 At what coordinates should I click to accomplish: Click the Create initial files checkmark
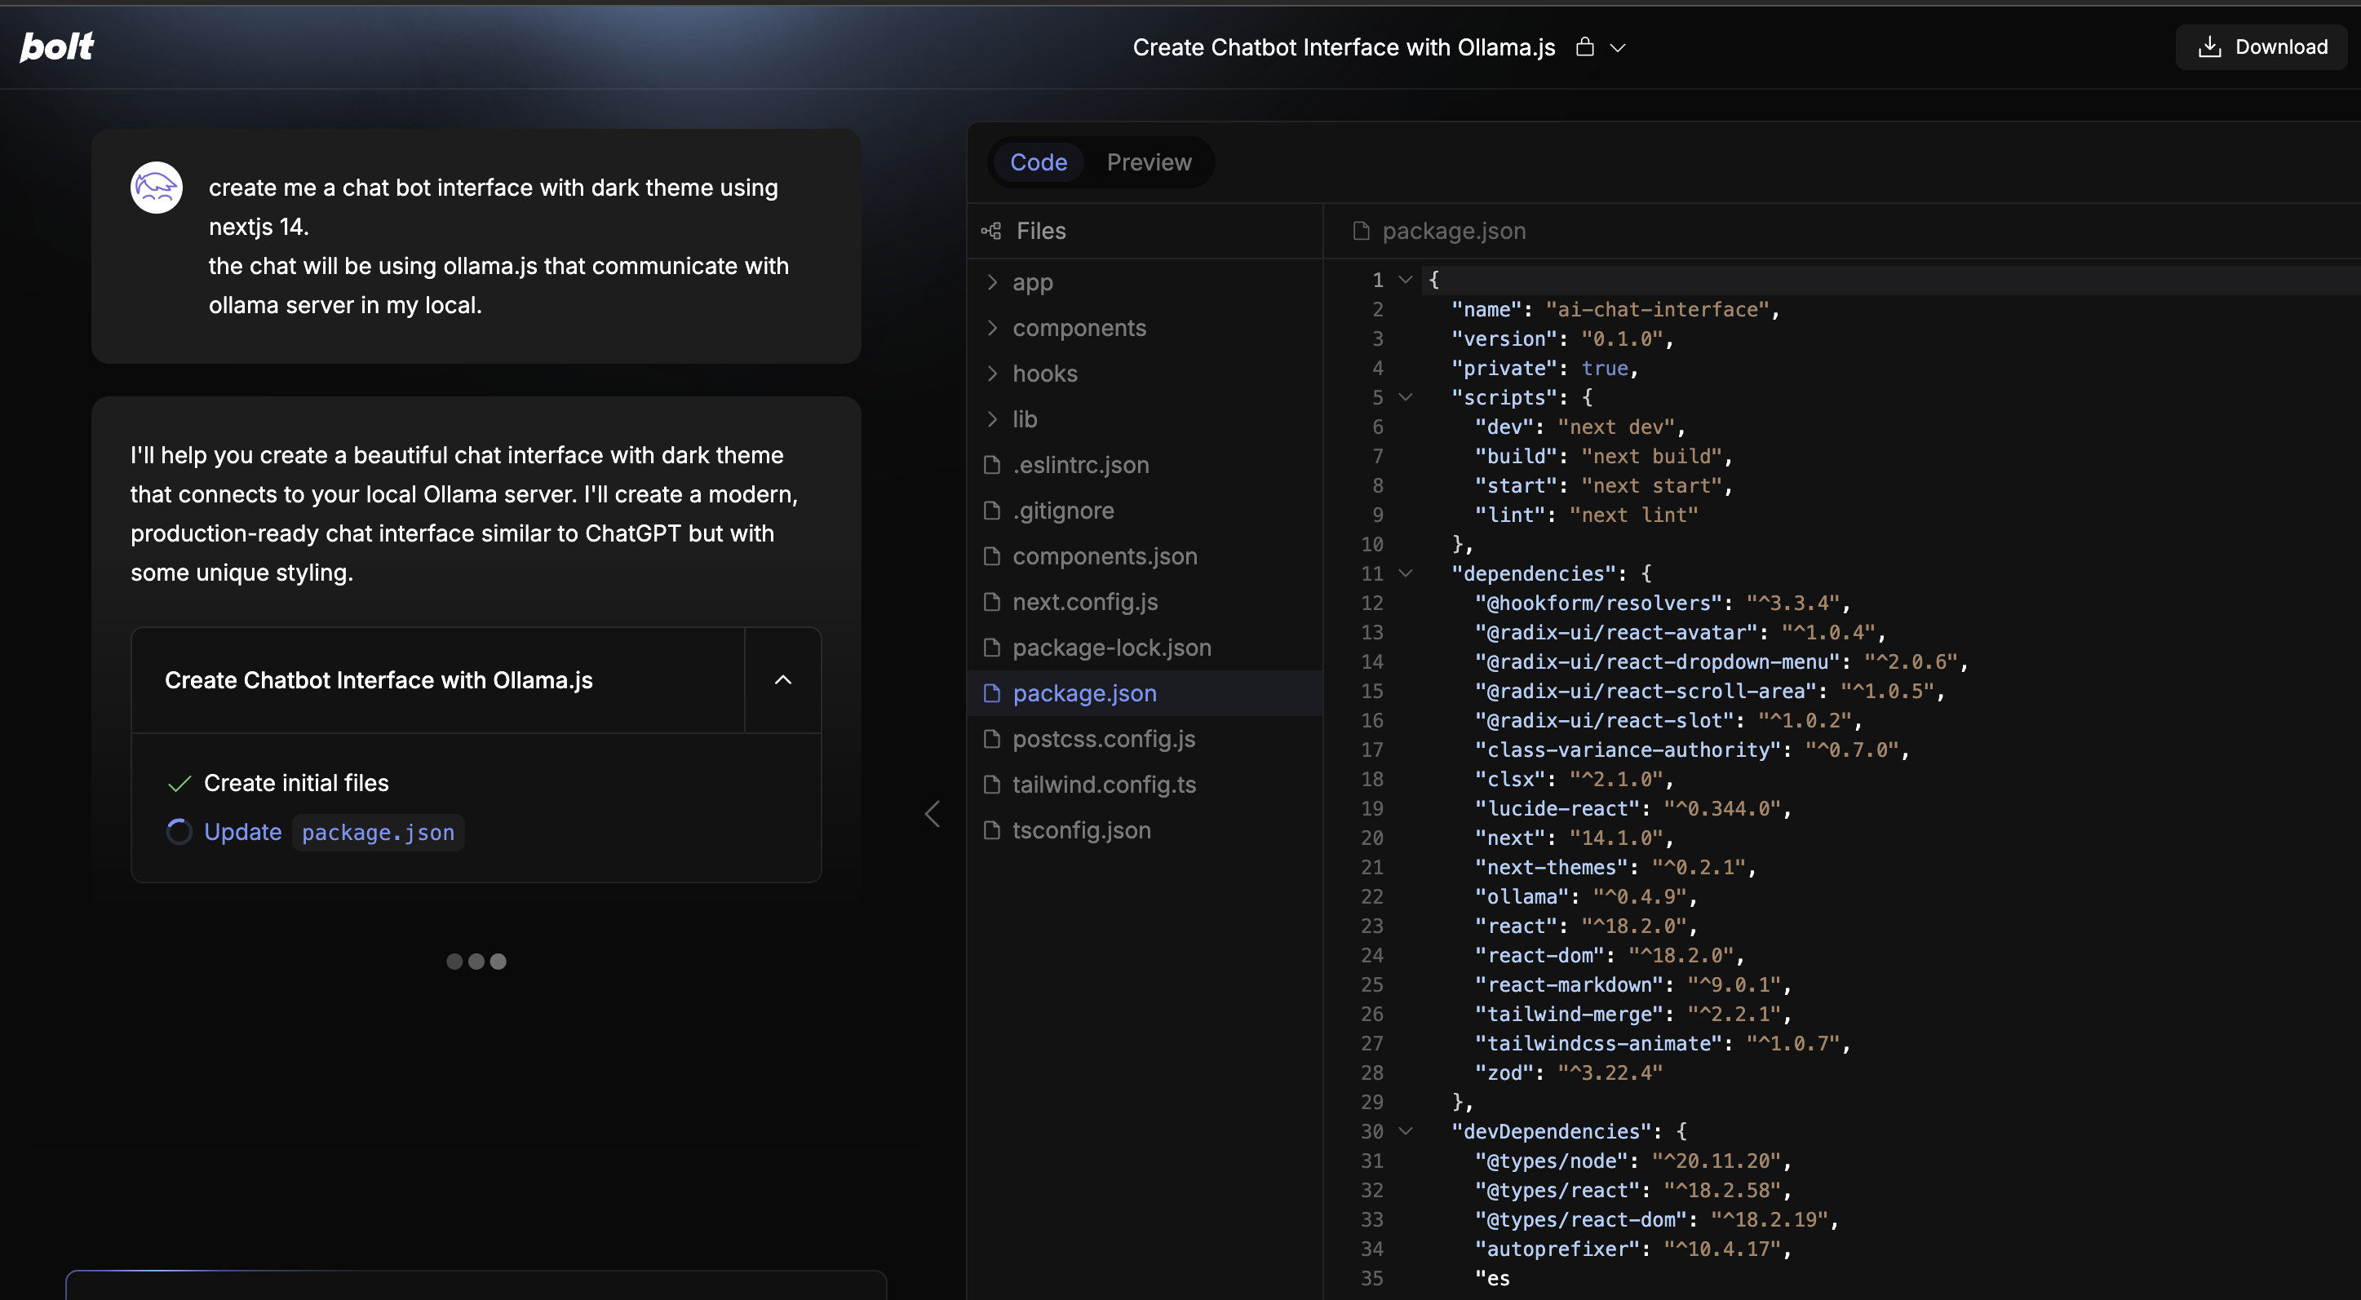point(179,783)
